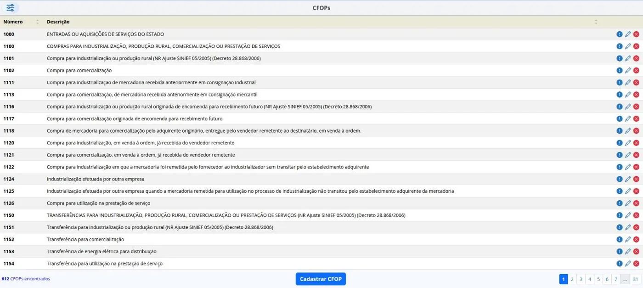Delete CFOP 1120 with red X icon
The image size is (643, 288).
(x=636, y=143)
